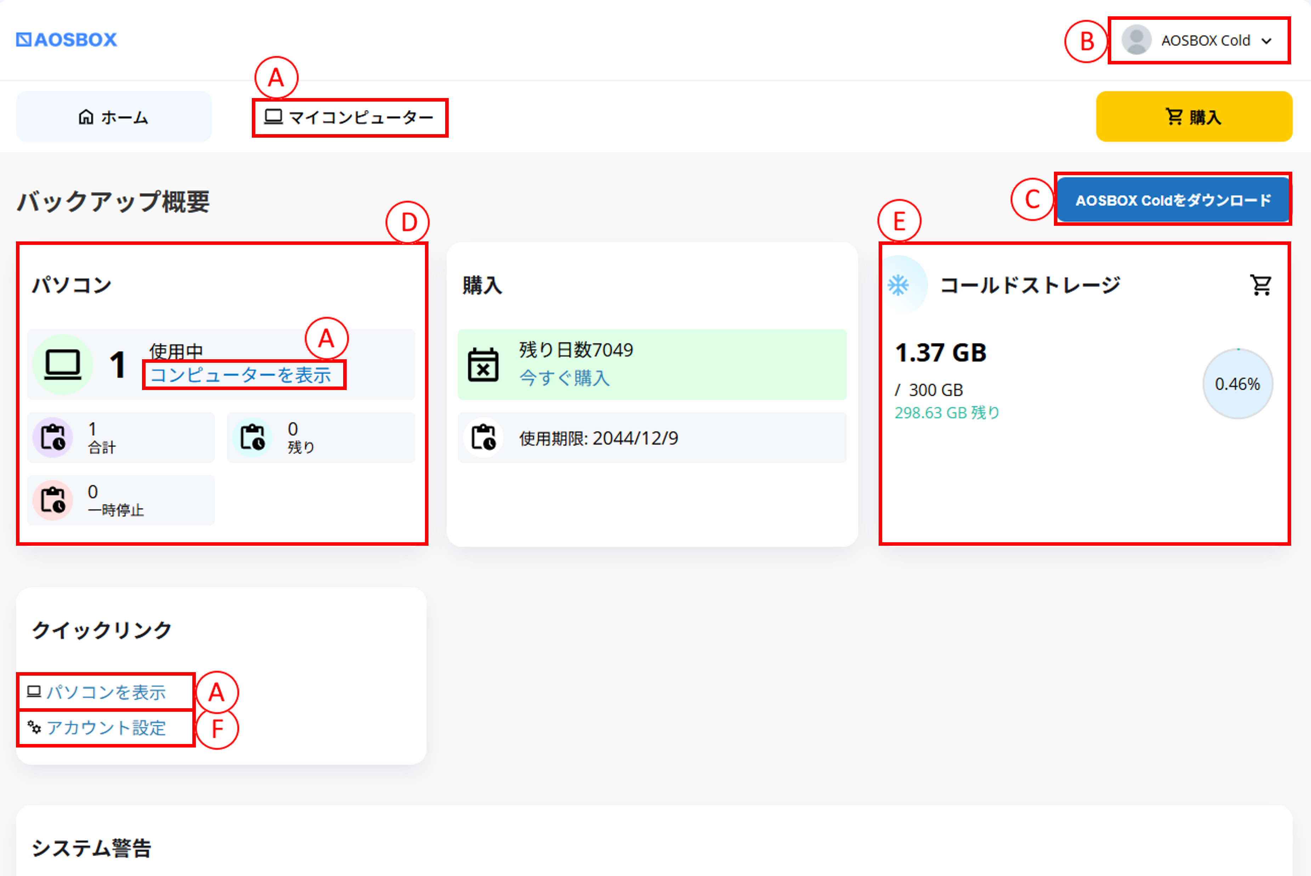Click the cold storage shopping cart icon
This screenshot has height=876, width=1311.
pos(1261,285)
